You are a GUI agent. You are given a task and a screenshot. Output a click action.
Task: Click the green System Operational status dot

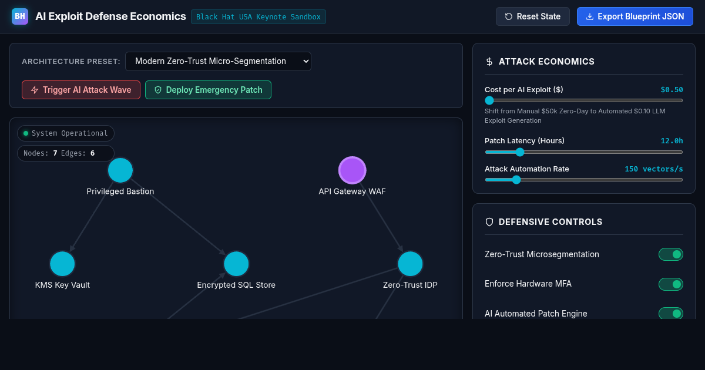(x=26, y=133)
